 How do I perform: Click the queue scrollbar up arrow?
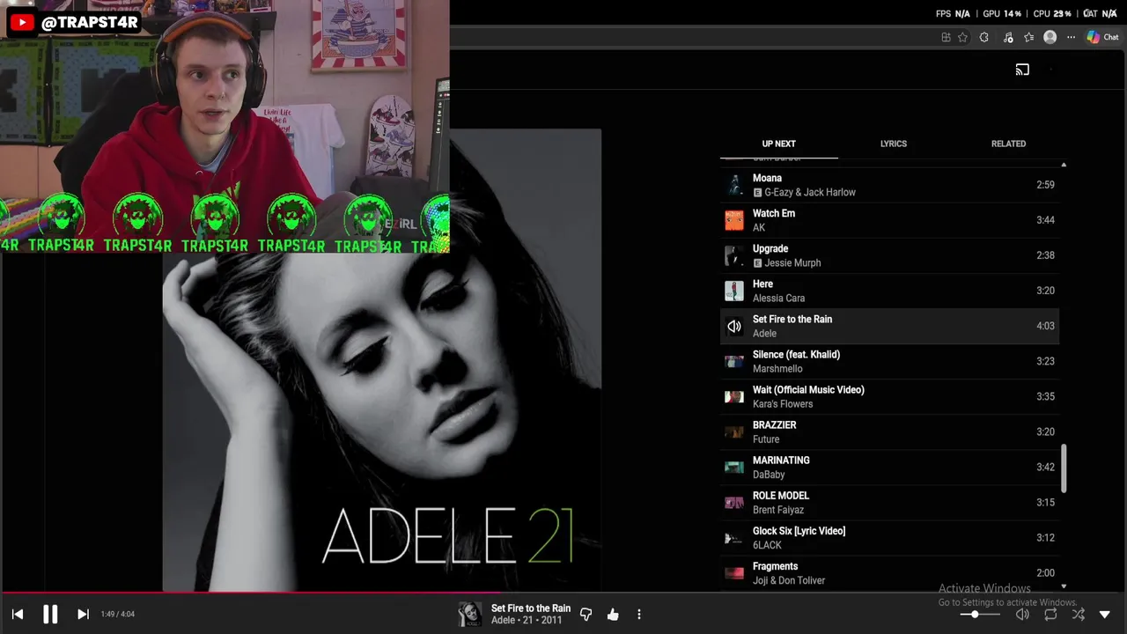tap(1064, 165)
